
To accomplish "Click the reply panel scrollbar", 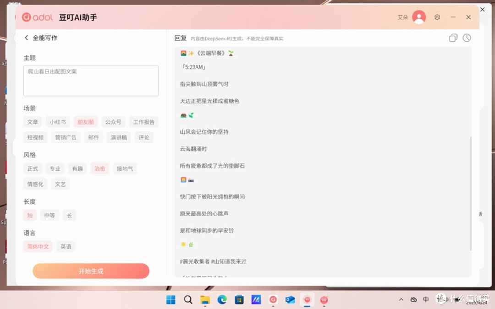I will 470,194.
